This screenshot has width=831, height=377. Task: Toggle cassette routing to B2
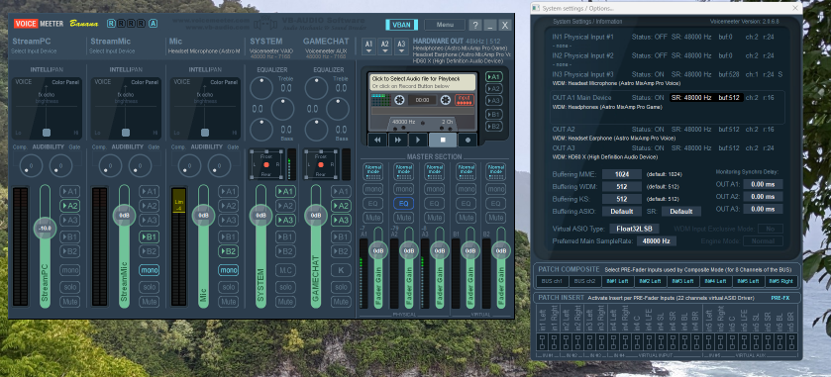point(494,126)
